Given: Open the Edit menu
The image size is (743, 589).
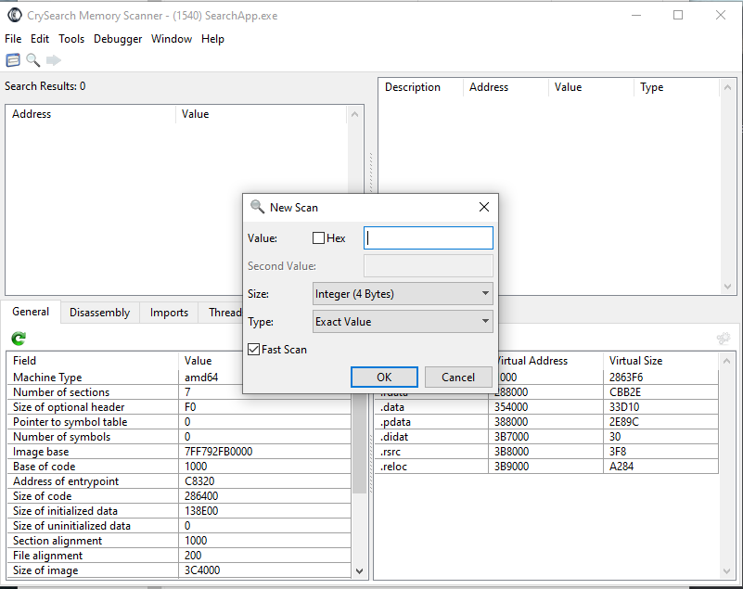Looking at the screenshot, I should click(x=40, y=39).
